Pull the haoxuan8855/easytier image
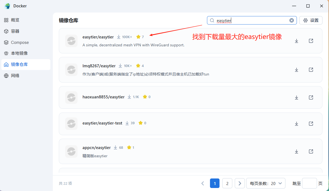 coord(296,97)
